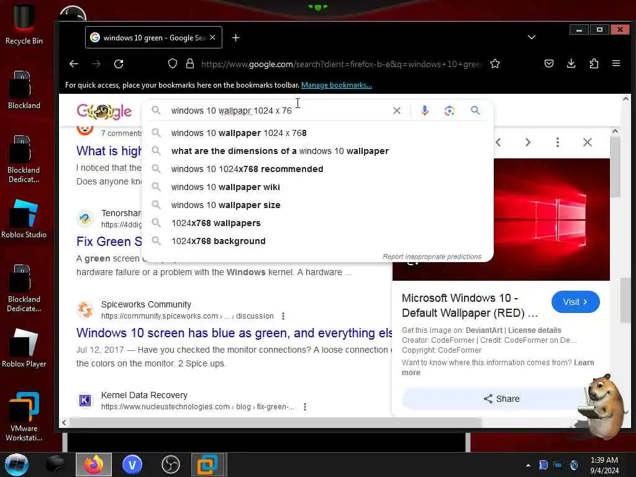636x477 pixels.
Task: Open the 'License details' link
Action: [x=535, y=330]
